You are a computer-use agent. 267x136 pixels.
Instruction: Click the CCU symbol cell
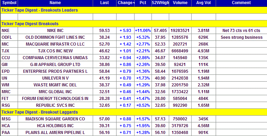(x=9, y=58)
